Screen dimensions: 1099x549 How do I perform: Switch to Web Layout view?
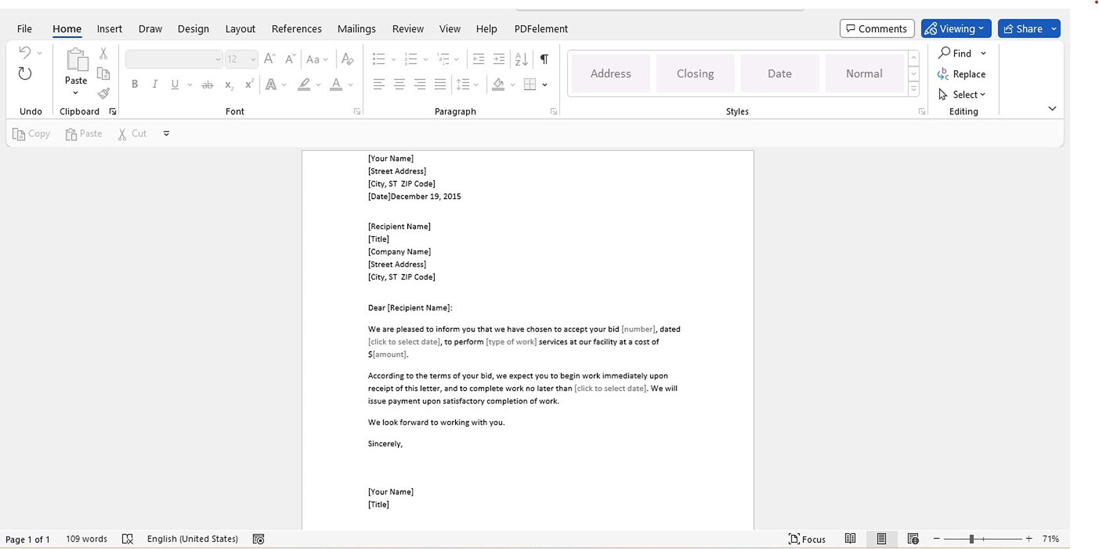pyautogui.click(x=913, y=539)
